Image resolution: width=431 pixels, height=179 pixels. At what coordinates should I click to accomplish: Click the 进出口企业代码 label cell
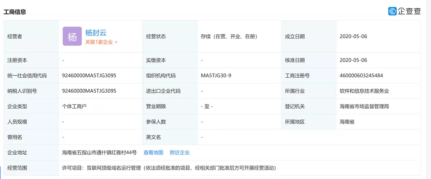pos(170,91)
